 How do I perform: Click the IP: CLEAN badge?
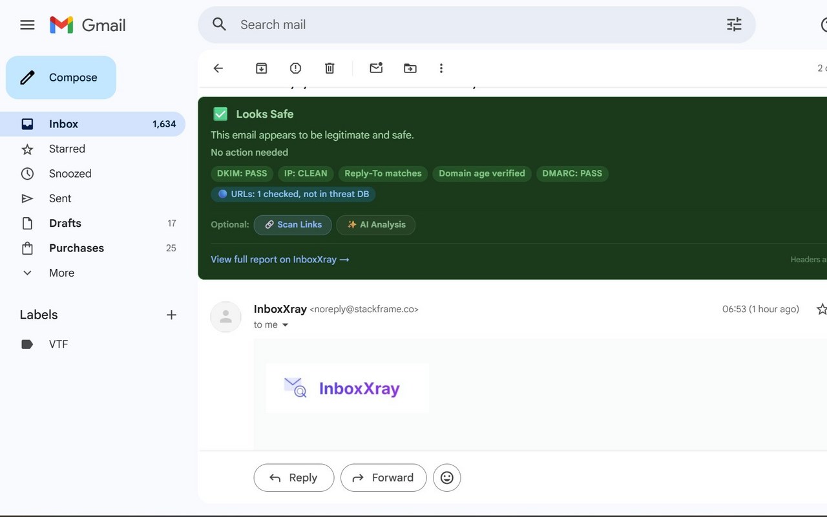click(x=306, y=174)
